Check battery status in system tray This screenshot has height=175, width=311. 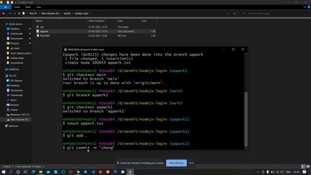[x=273, y=172]
